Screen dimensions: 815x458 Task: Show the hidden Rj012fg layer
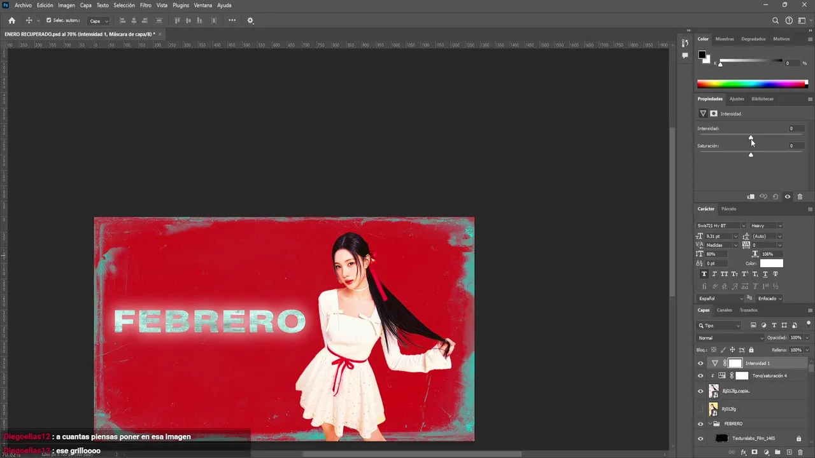pyautogui.click(x=700, y=409)
